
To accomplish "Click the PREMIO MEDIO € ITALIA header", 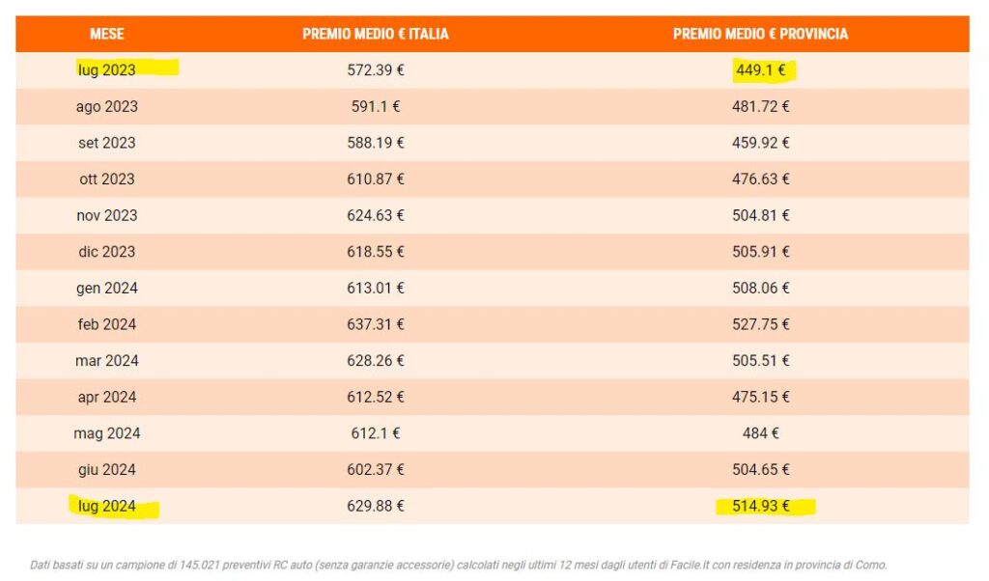I will coord(376,34).
